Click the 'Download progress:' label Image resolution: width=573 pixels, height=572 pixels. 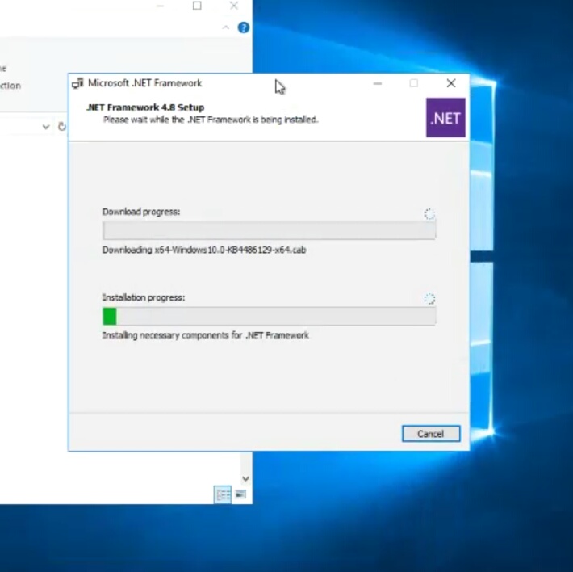click(141, 212)
